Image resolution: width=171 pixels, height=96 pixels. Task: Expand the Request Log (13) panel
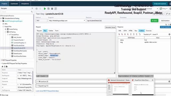click(37, 86)
